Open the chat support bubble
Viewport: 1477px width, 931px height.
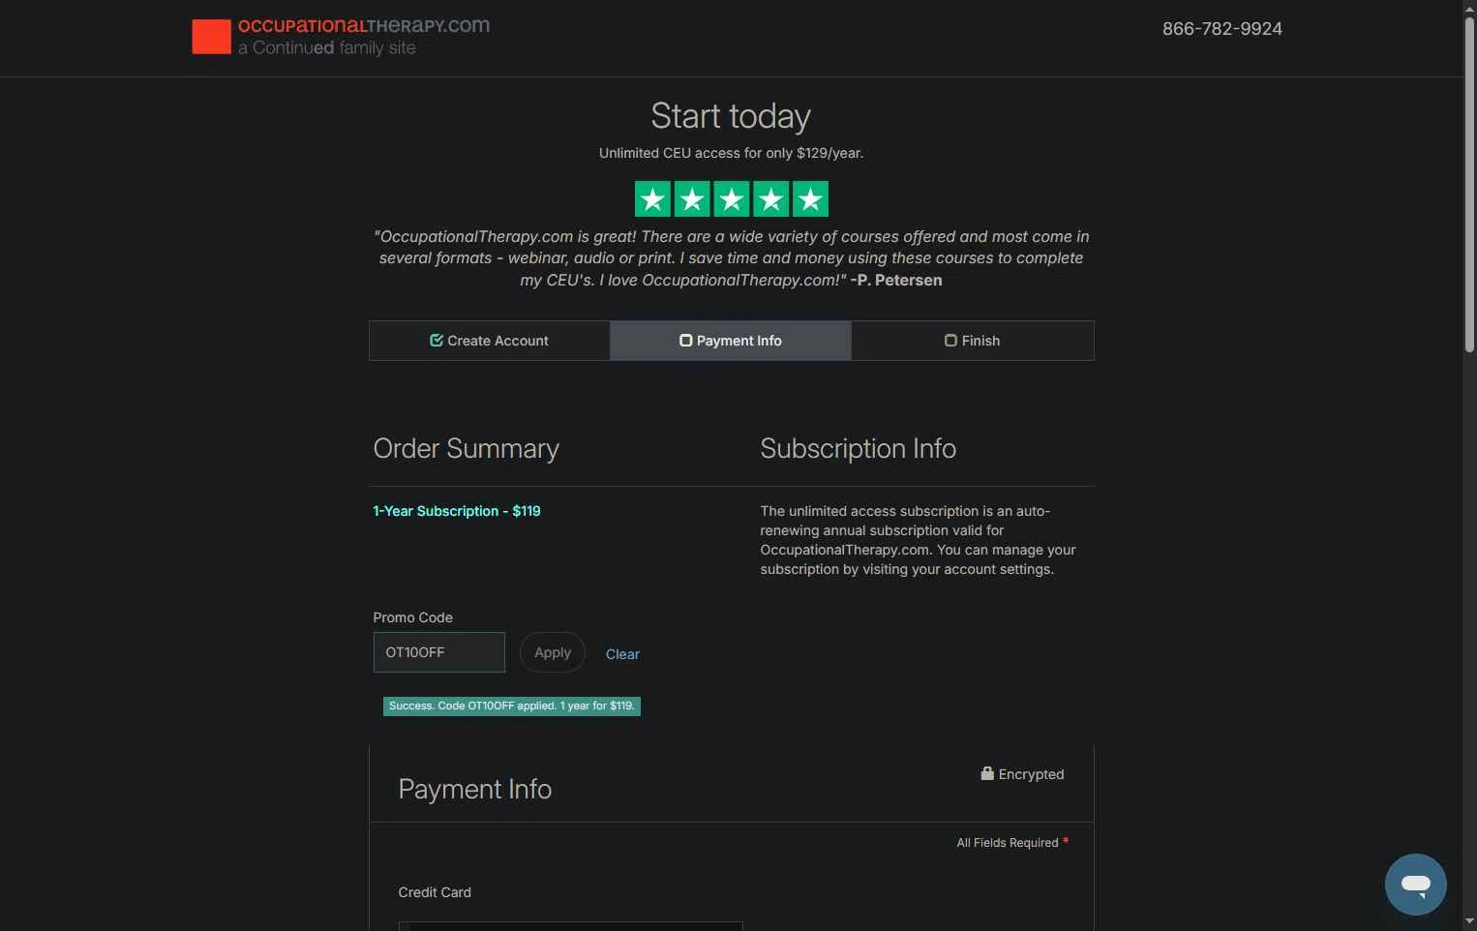[x=1415, y=884]
